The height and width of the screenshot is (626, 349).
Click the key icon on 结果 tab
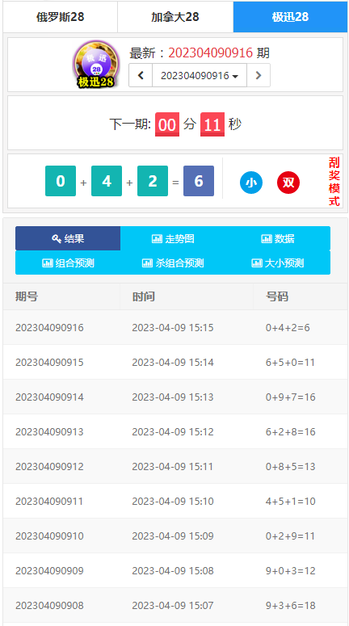pyautogui.click(x=57, y=239)
